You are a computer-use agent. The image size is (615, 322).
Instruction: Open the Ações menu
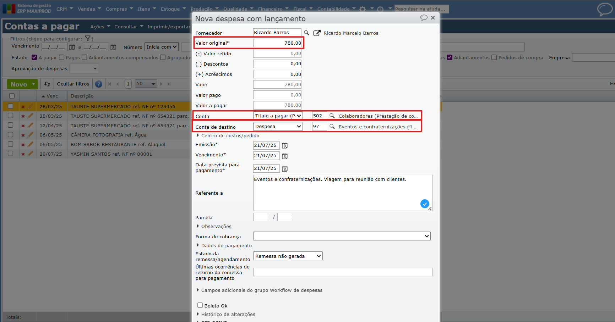tap(100, 27)
